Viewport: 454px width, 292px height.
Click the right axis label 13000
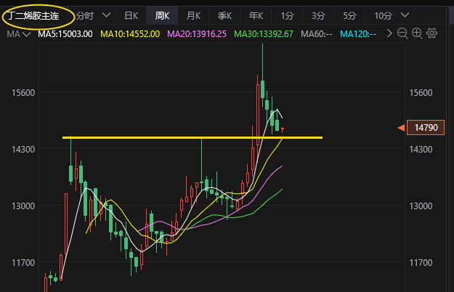click(421, 206)
